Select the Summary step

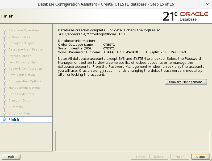pyautogui.click(x=16, y=107)
